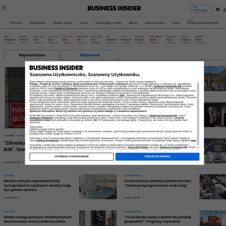Screen dimensions: 226x226
Task: Open Armia zmienia szkolenie pilotów dronów article
Action: [x=158, y=183]
